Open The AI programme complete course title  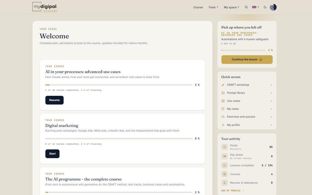(x=83, y=179)
